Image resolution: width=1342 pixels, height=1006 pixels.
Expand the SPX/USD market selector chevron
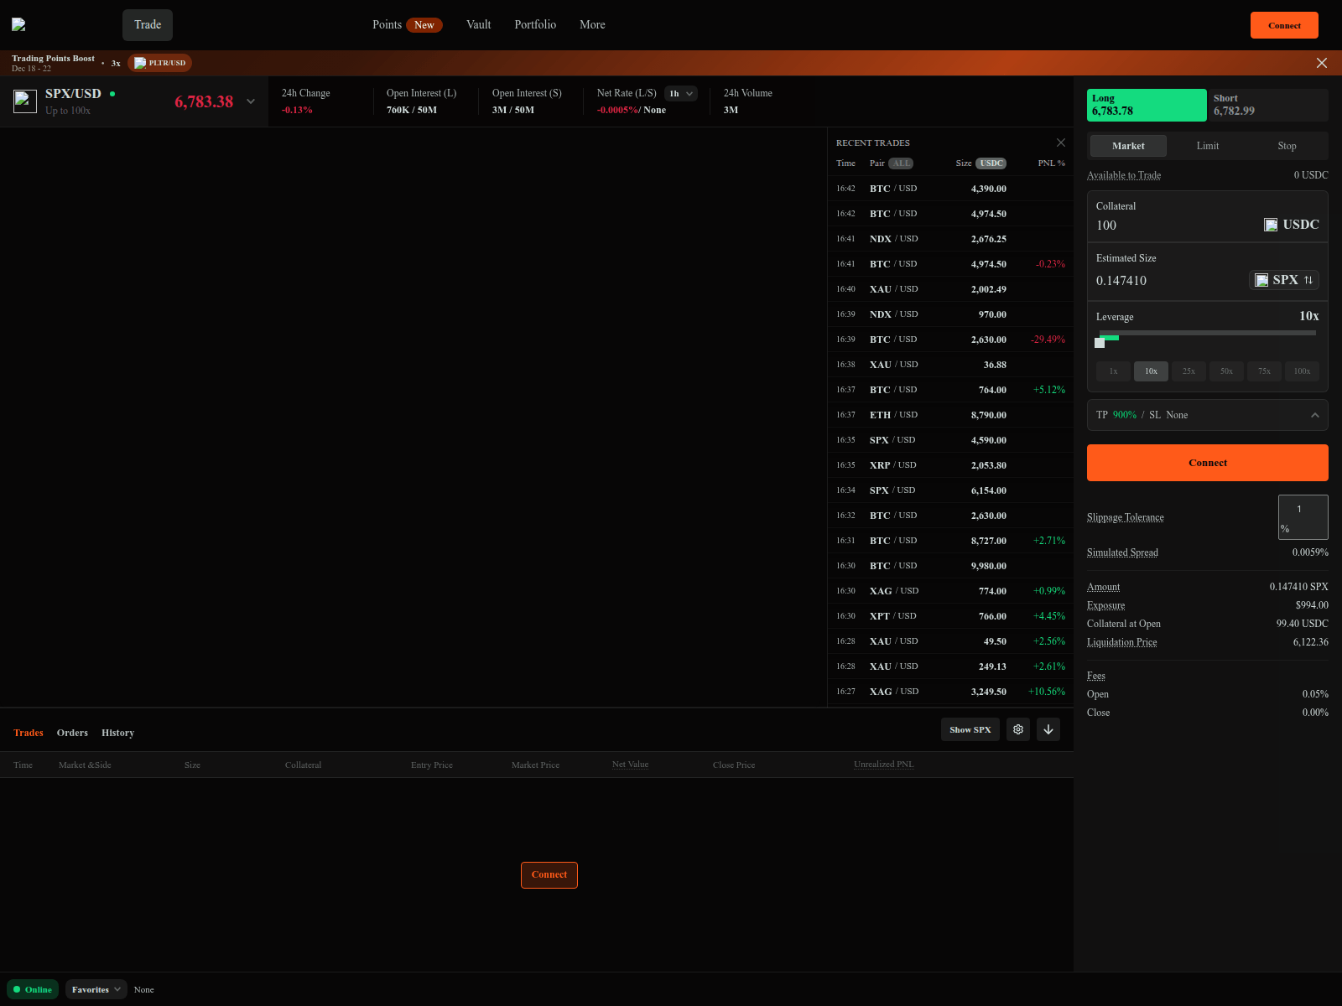pos(250,101)
